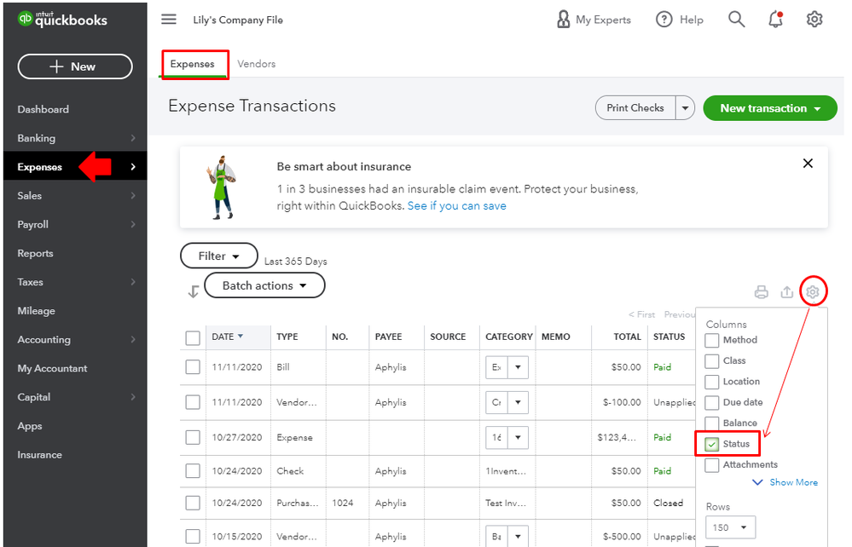Click the $123,4... total cell
Viewport: 852px width, 547px height.
[616, 437]
